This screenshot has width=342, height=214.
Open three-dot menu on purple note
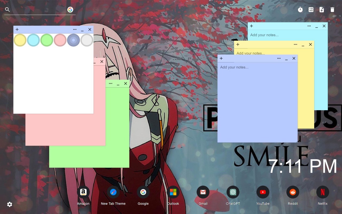tap(279, 58)
